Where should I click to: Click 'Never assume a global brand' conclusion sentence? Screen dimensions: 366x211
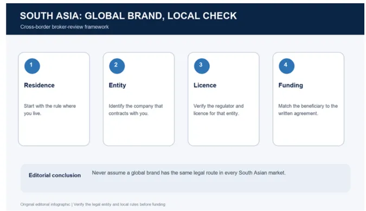[x=189, y=173]
